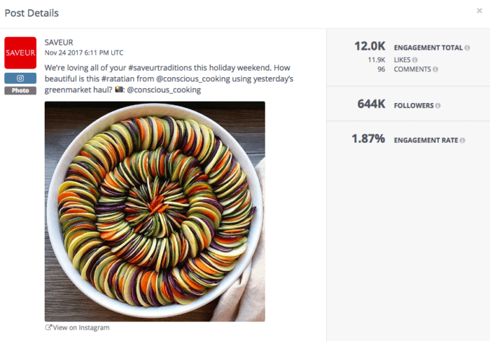Click the 12.0K engagement total value
Image resolution: width=490 pixels, height=341 pixels.
point(370,46)
